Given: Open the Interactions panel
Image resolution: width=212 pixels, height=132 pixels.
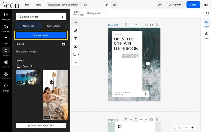Looking at the screenshot, I should (6, 28).
